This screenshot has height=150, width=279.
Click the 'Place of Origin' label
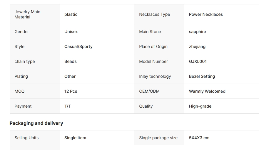click(x=153, y=46)
